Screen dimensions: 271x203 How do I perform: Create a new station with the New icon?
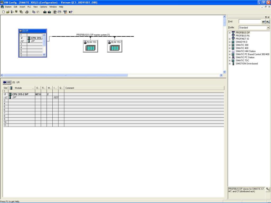[x=3, y=12]
